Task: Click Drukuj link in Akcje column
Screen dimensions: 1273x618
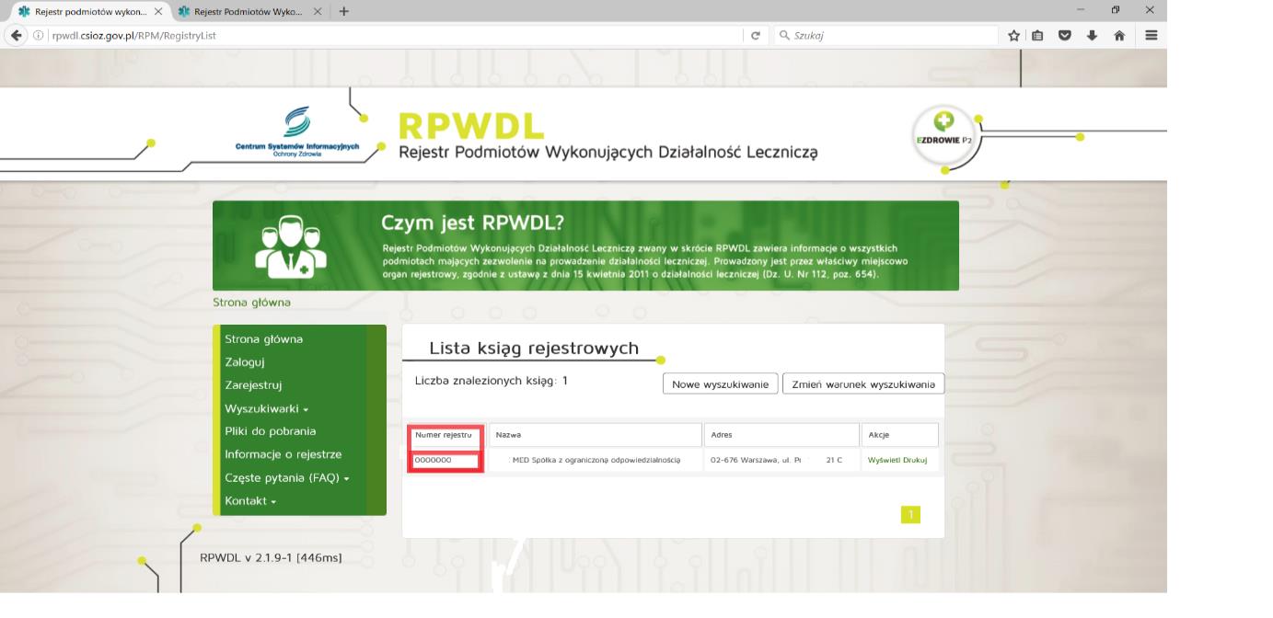Action: pyautogui.click(x=916, y=460)
